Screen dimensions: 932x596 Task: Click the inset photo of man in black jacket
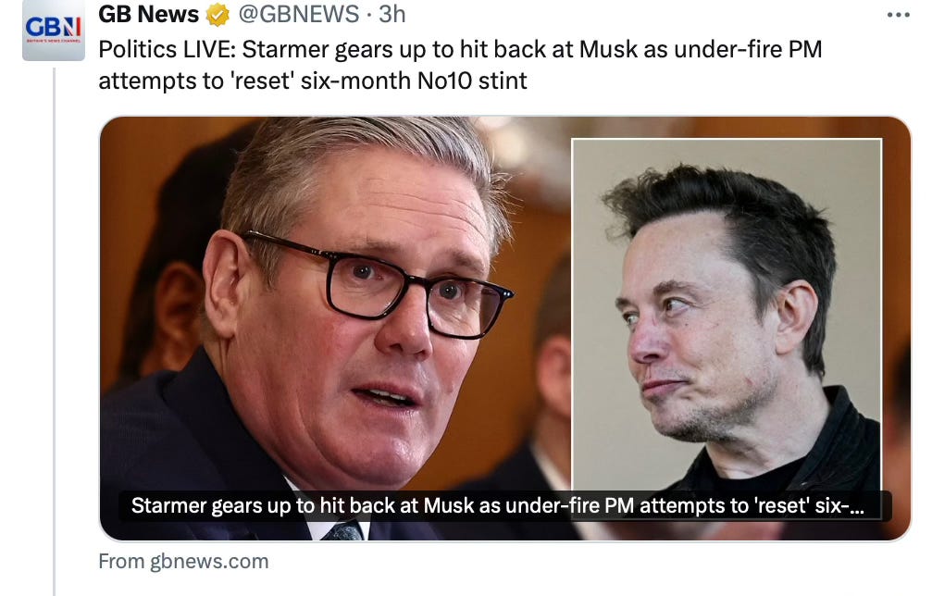[x=727, y=315]
